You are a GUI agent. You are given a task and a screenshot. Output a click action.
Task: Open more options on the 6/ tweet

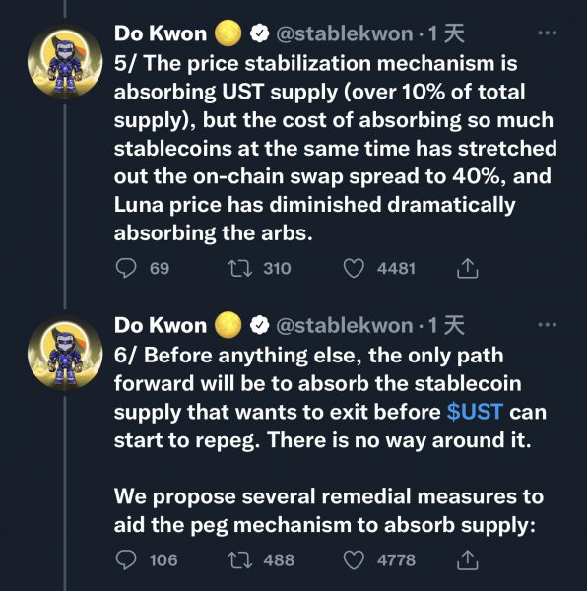pos(547,325)
